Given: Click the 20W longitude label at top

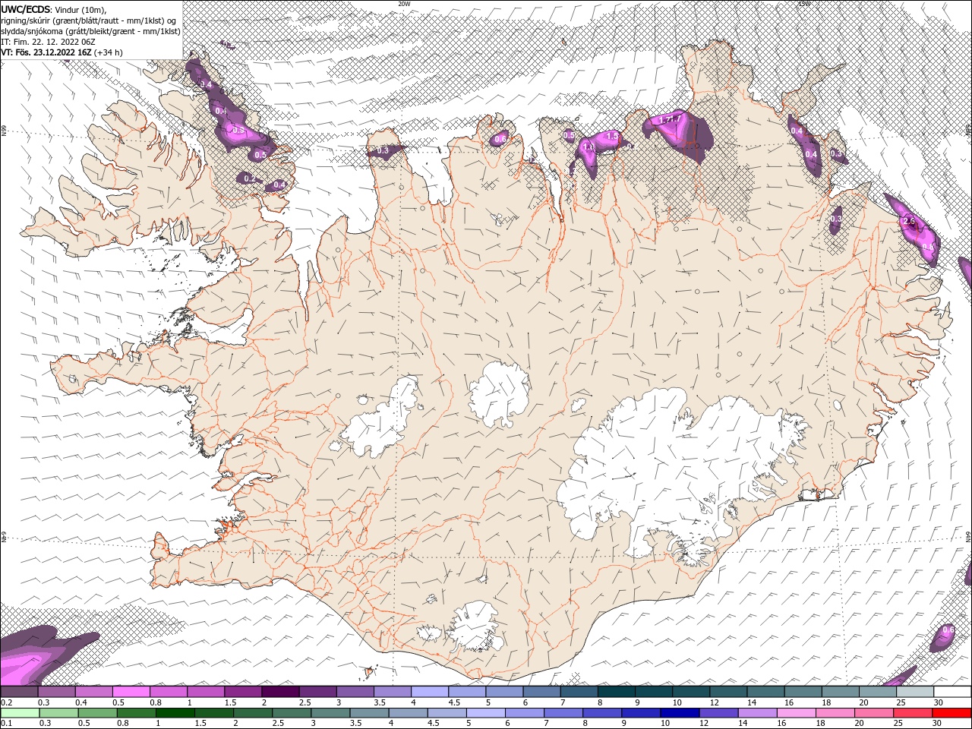Looking at the screenshot, I should (404, 4).
